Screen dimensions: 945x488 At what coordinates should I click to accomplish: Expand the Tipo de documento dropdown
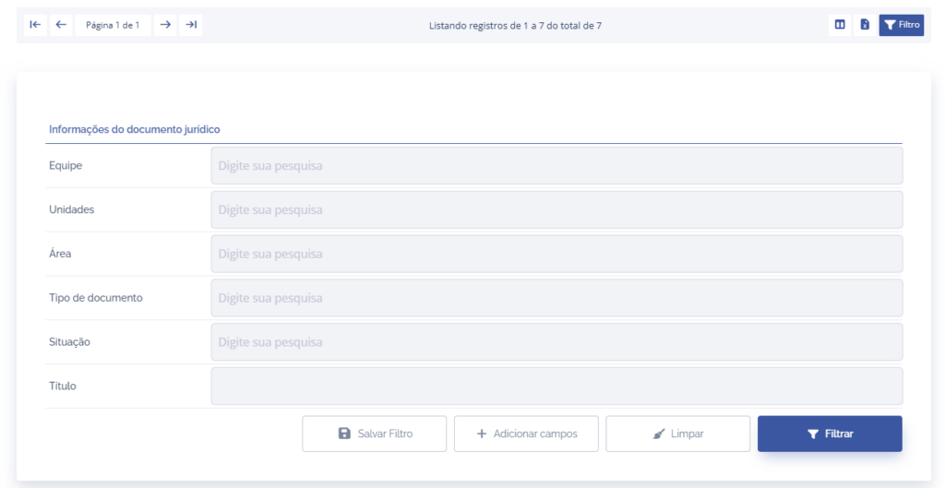coord(556,298)
